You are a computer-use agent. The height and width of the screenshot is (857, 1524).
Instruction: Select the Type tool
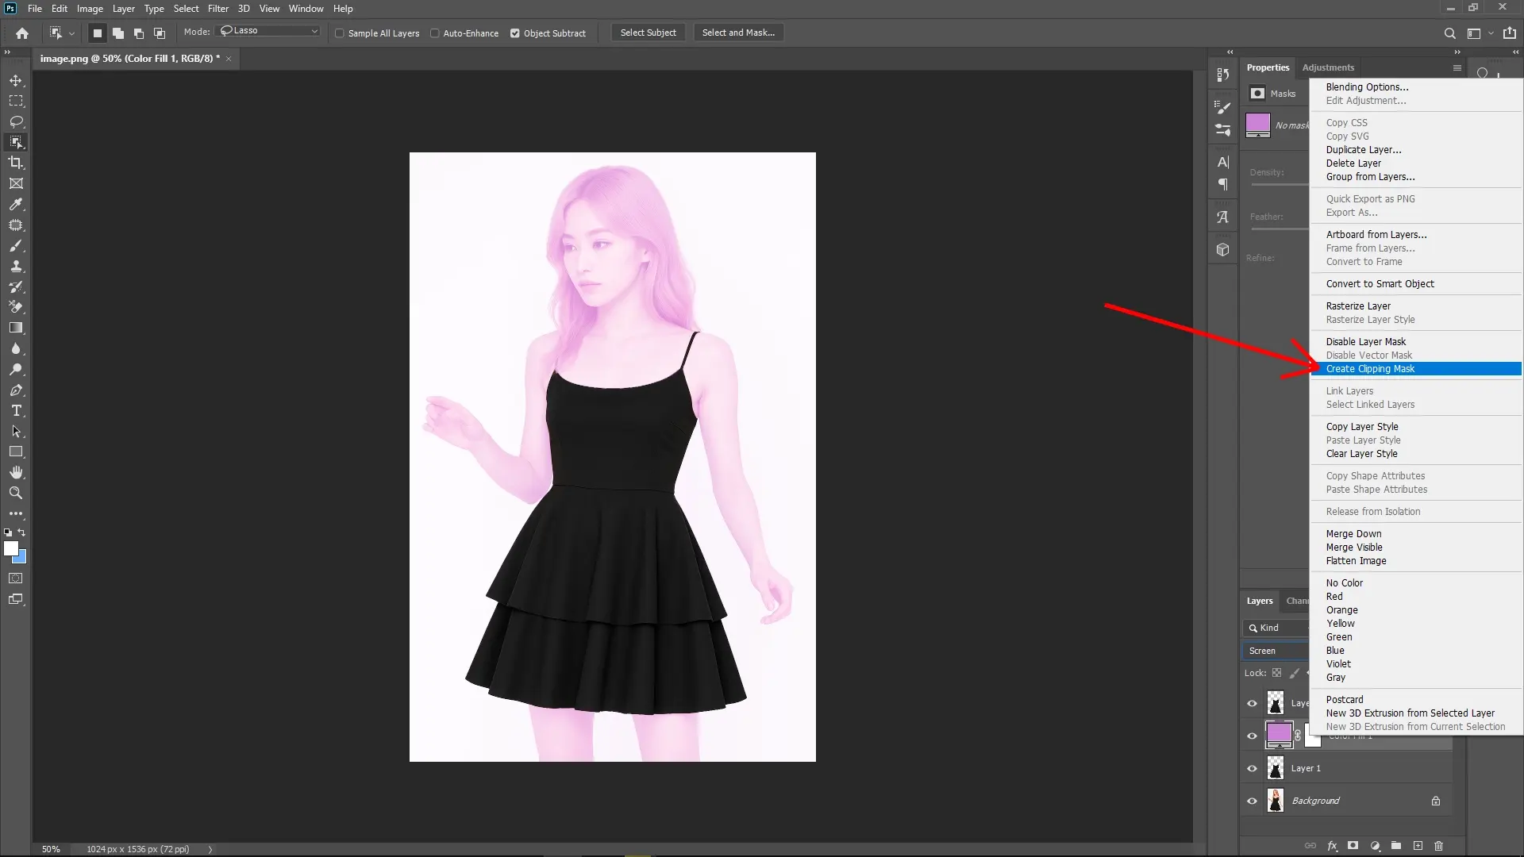coord(16,410)
